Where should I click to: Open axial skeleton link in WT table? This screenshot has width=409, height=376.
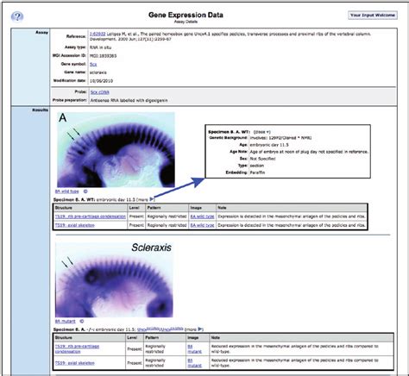click(75, 225)
